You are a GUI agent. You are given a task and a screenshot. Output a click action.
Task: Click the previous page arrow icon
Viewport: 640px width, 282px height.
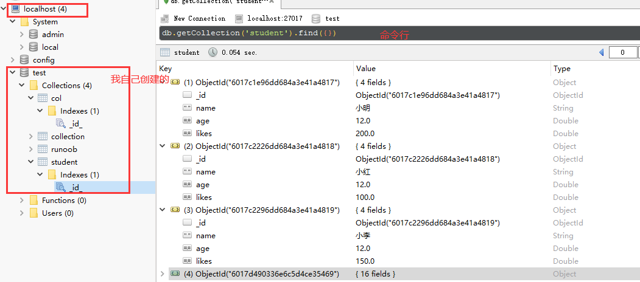coord(601,52)
